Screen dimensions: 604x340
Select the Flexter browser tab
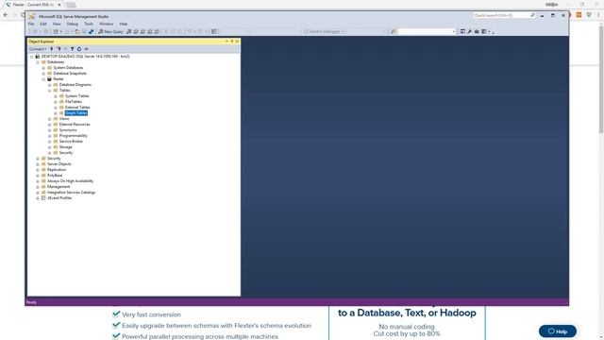pyautogui.click(x=33, y=5)
